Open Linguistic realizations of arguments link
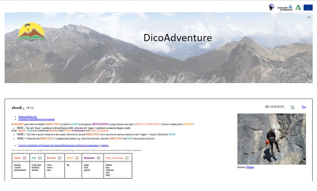 point(63,145)
